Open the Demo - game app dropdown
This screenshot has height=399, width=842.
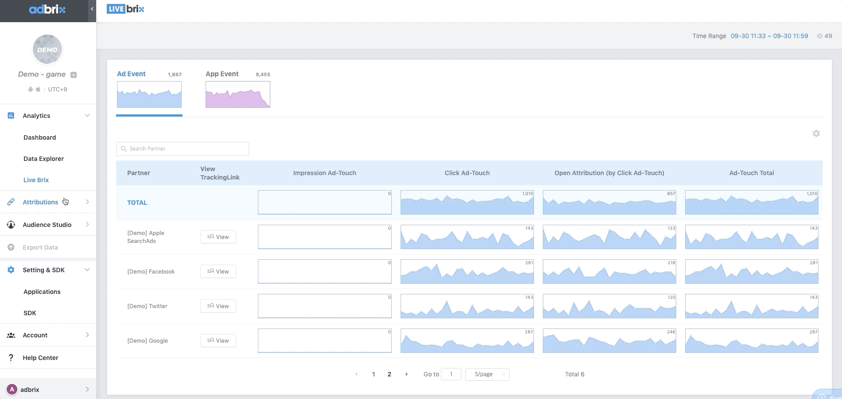(74, 75)
